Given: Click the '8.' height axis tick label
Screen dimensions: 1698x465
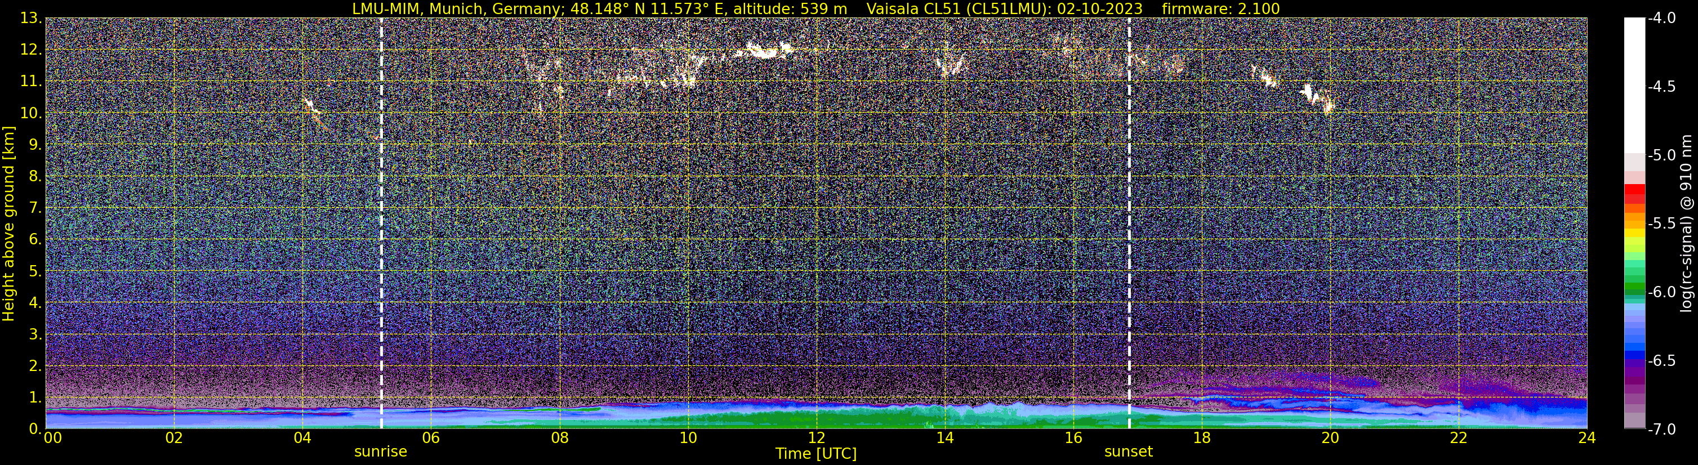Looking at the screenshot, I should [x=35, y=177].
